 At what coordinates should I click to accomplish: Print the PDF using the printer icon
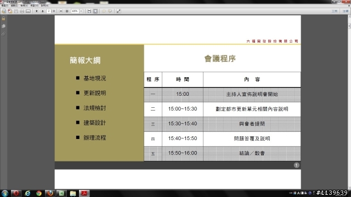coord(22,11)
